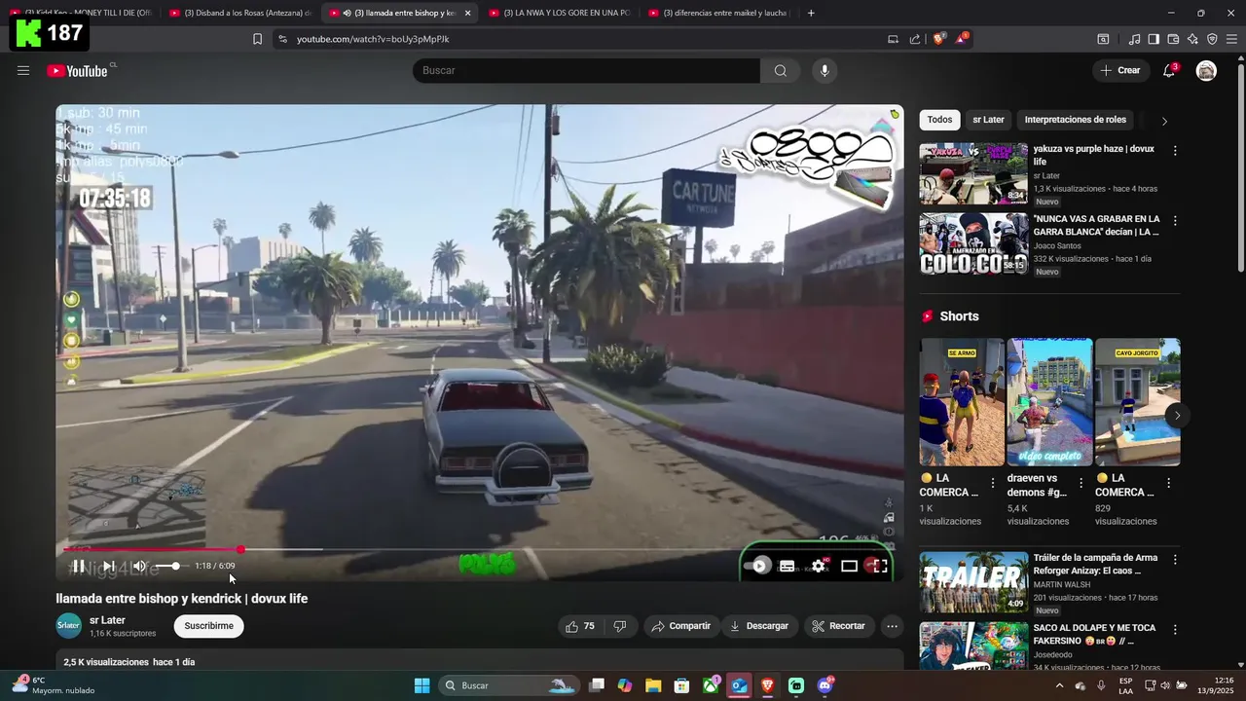
Task: Start voice search with microphone
Action: (825, 70)
